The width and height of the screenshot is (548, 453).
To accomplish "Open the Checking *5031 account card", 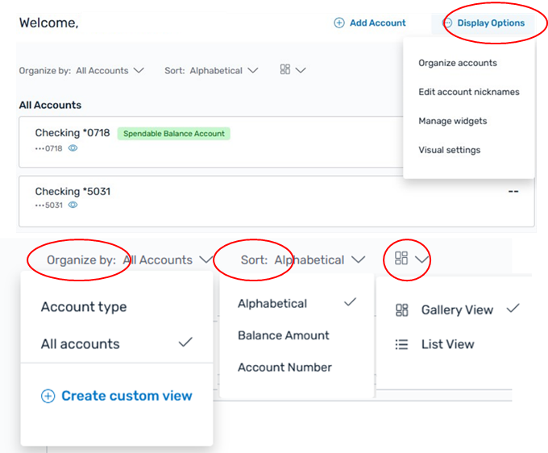I will tap(276, 202).
